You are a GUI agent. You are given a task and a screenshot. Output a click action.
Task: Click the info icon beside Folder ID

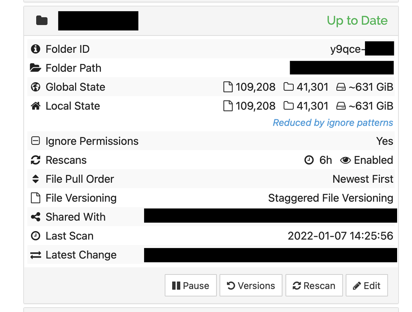coord(36,48)
